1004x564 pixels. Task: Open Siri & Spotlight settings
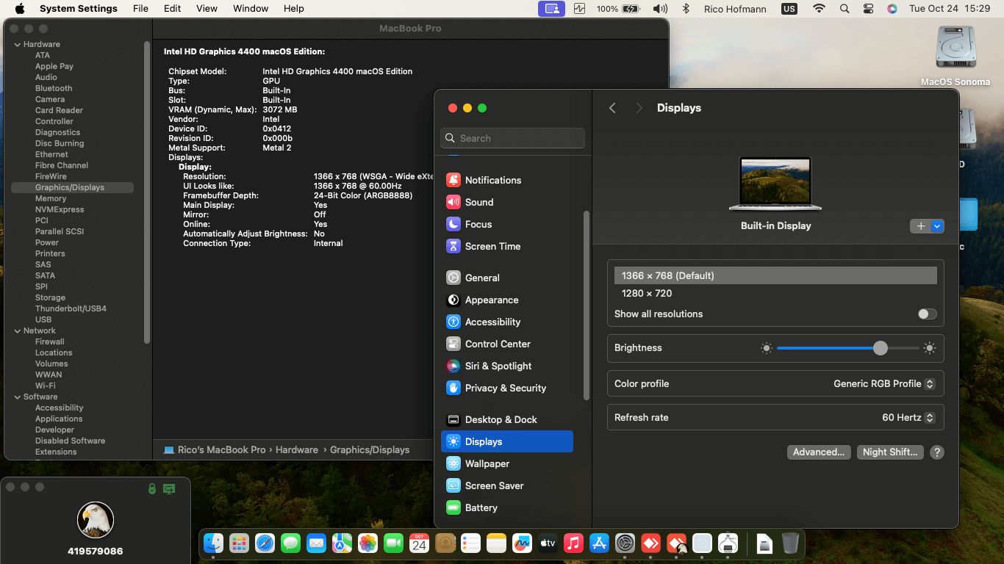[498, 366]
